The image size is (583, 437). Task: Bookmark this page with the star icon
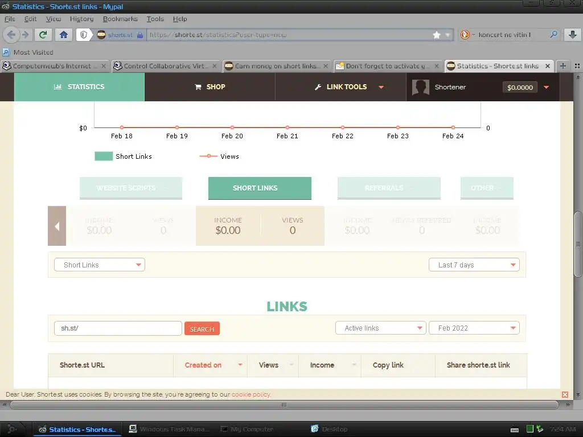[x=437, y=35]
